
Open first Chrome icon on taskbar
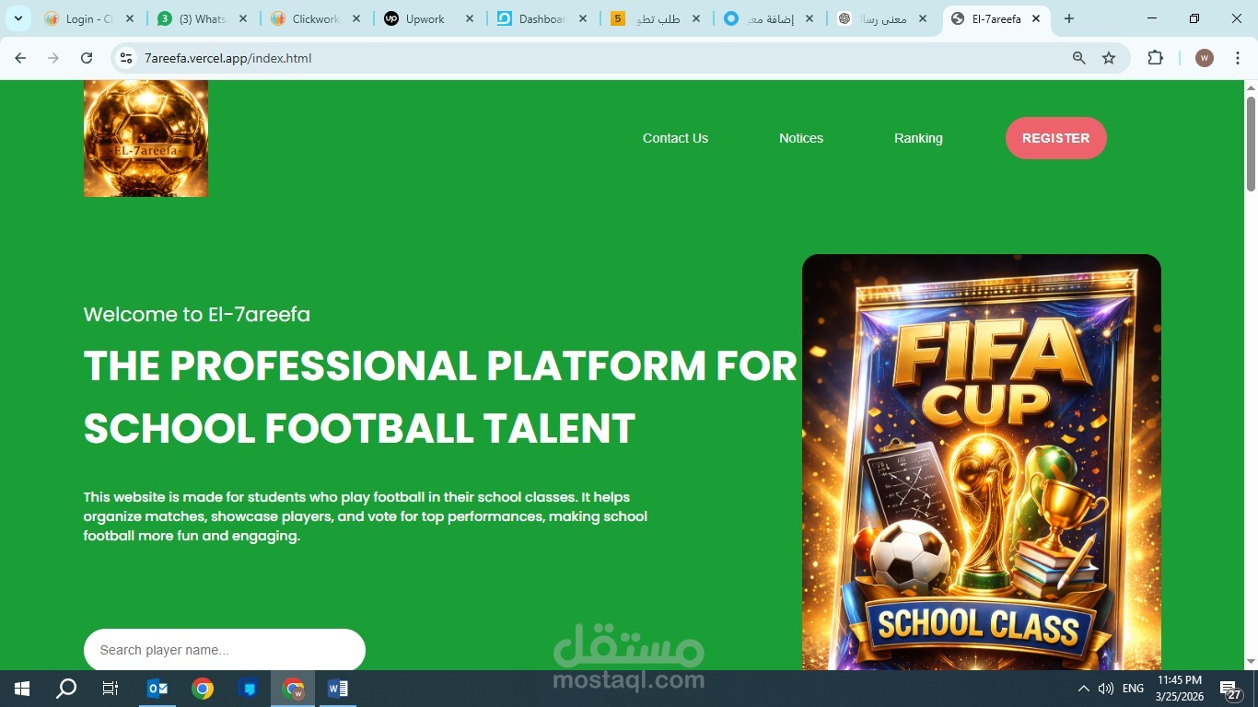click(x=203, y=689)
